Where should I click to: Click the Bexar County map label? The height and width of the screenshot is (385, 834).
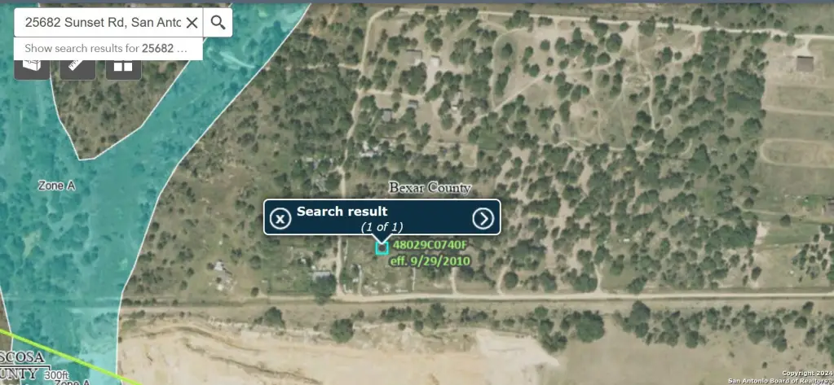click(430, 188)
